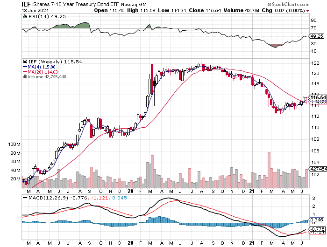Click the RSI legend mountain icon

click(25, 16)
